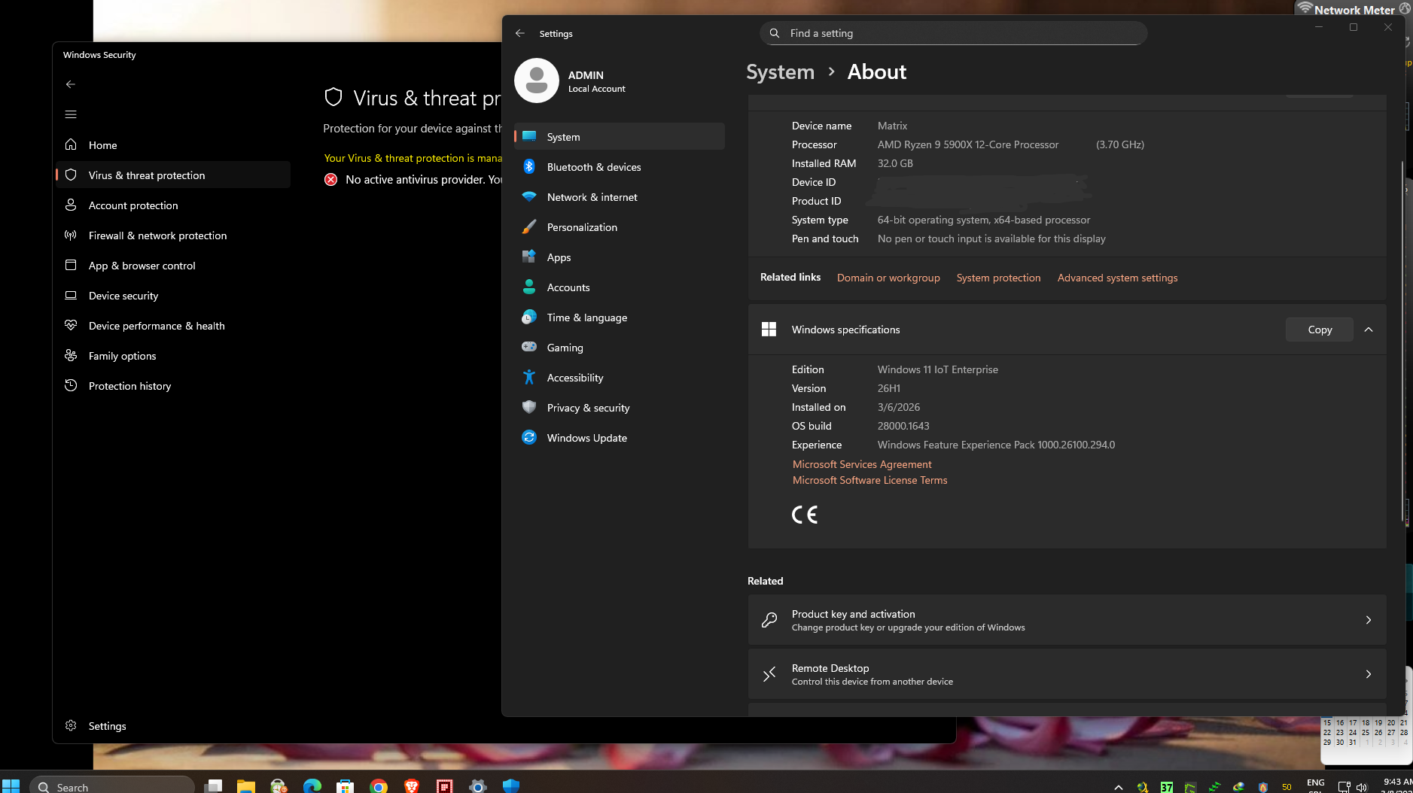1413x793 pixels.
Task: Open Microsoft Services Agreement link
Action: (862, 464)
